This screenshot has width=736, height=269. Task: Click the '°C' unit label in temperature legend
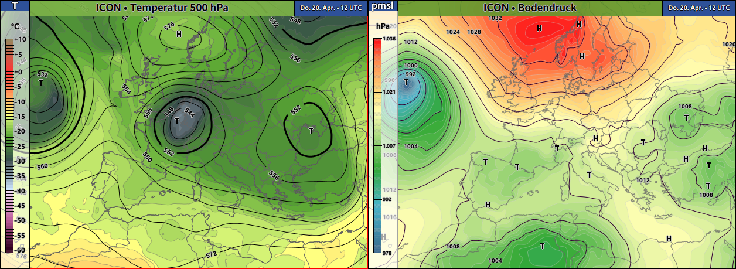click(x=15, y=28)
